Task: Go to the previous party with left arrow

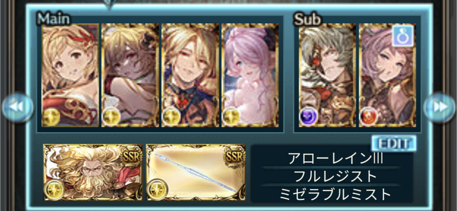Action: click(x=17, y=108)
